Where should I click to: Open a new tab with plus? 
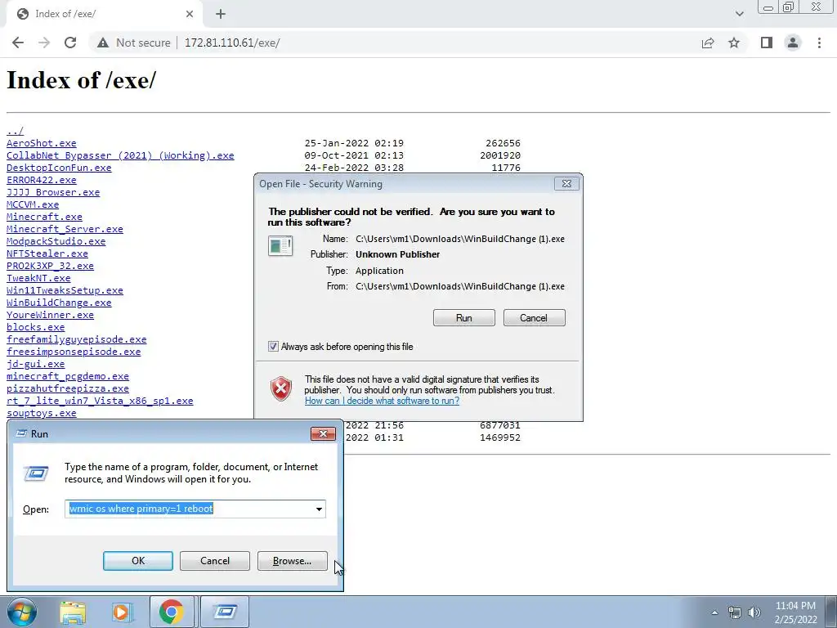[221, 14]
